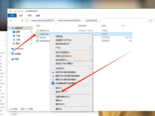Select the license text file

[x=43, y=37]
